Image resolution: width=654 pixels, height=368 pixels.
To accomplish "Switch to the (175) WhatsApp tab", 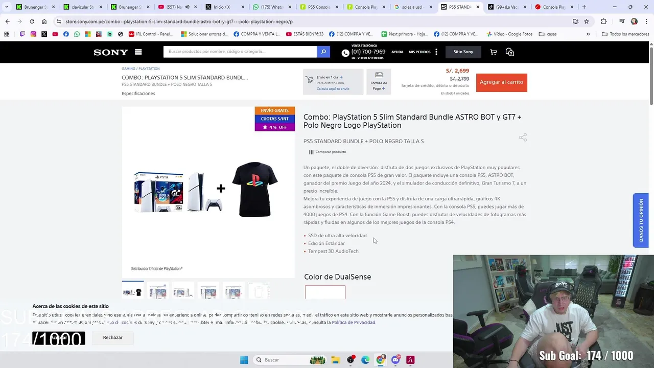I will tap(271, 7).
